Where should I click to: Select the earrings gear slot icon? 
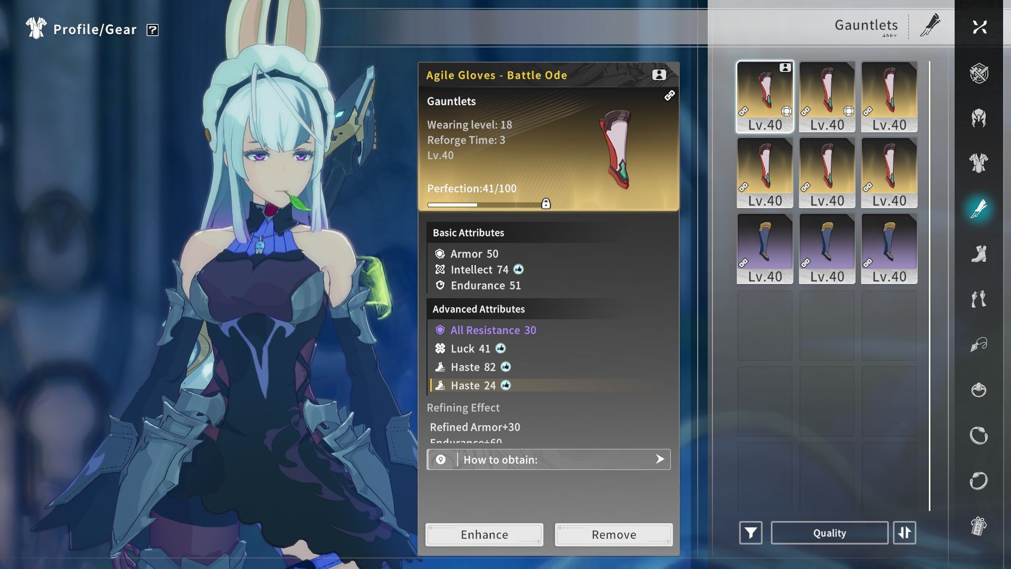(979, 299)
